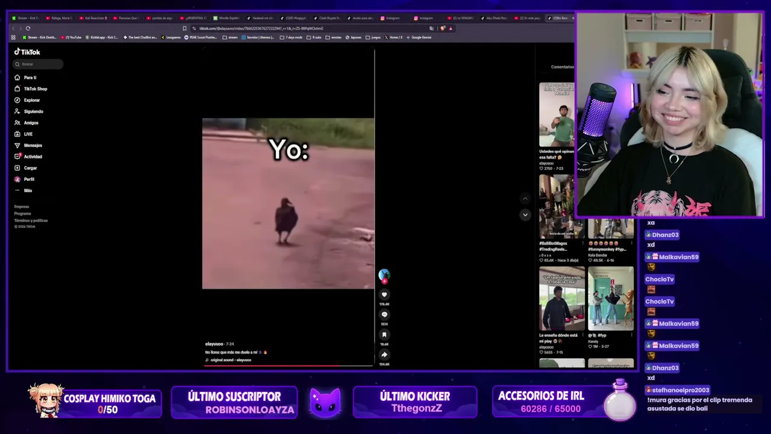Go to LIVE section

pyautogui.click(x=23, y=134)
